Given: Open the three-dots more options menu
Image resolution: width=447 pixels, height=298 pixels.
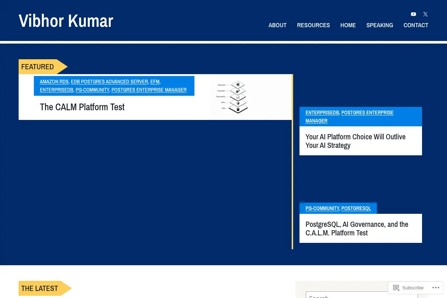Looking at the screenshot, I should pyautogui.click(x=436, y=288).
